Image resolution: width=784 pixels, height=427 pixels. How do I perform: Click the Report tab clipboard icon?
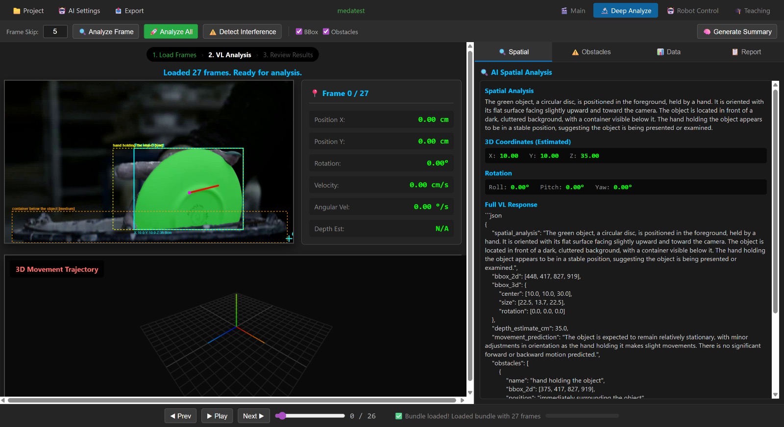click(x=735, y=52)
